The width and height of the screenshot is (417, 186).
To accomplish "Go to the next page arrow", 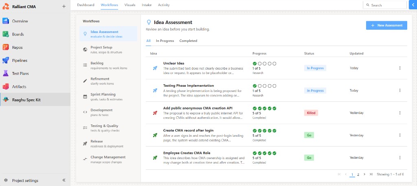I will (x=364, y=174).
